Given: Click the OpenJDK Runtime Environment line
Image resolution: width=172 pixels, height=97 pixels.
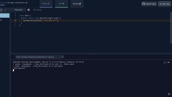Looking at the screenshot, I should (x=48, y=62).
